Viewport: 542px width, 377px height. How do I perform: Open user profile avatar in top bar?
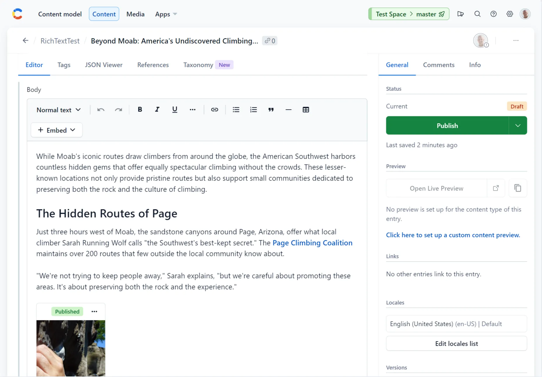[525, 14]
